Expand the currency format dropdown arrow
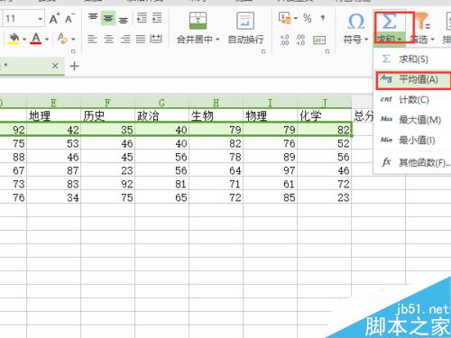 [x=296, y=18]
